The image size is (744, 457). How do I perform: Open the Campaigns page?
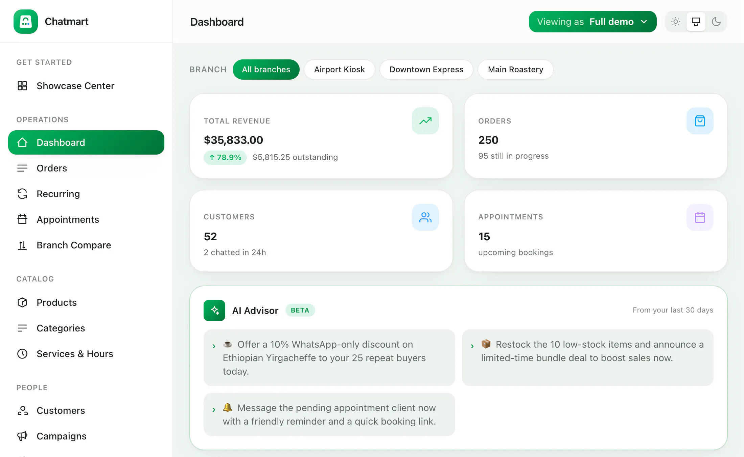click(x=86, y=436)
